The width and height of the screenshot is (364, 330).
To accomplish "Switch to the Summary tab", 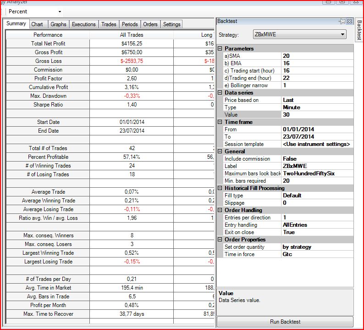I will pyautogui.click(x=16, y=23).
